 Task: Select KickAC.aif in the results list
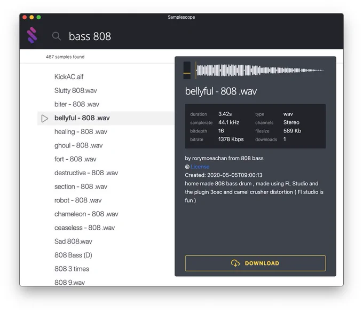click(69, 77)
